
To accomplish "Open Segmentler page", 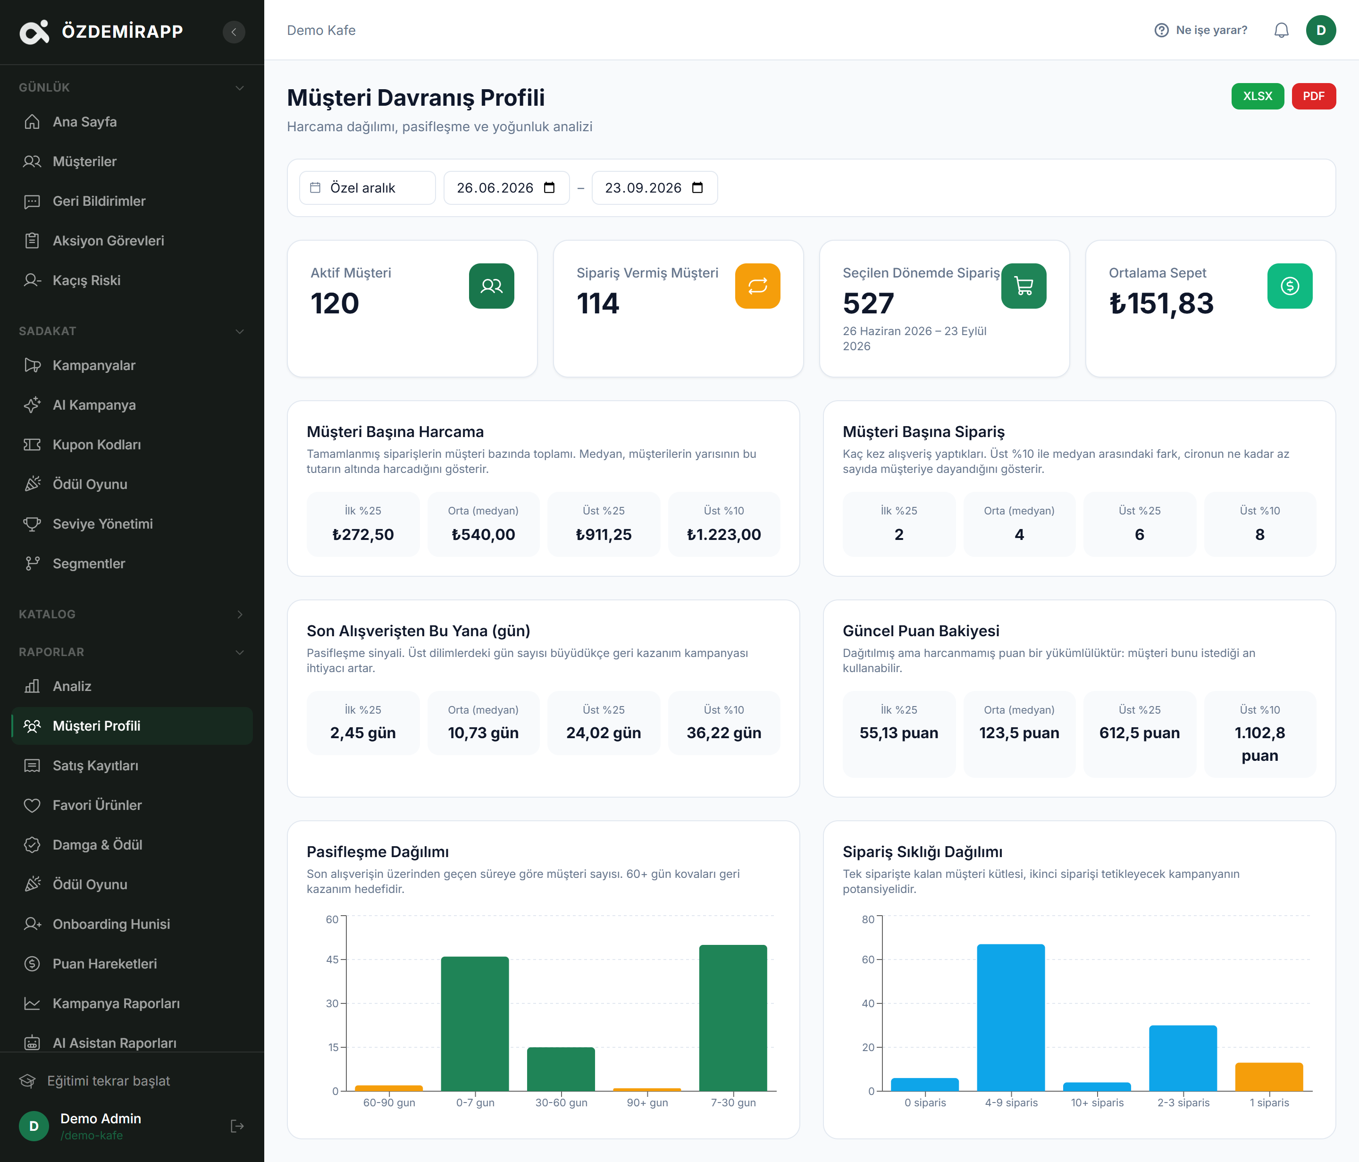I will (x=132, y=564).
